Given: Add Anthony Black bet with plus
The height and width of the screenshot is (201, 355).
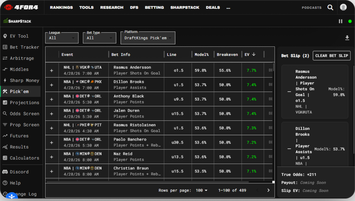Looking at the screenshot, I should coord(52,100).
